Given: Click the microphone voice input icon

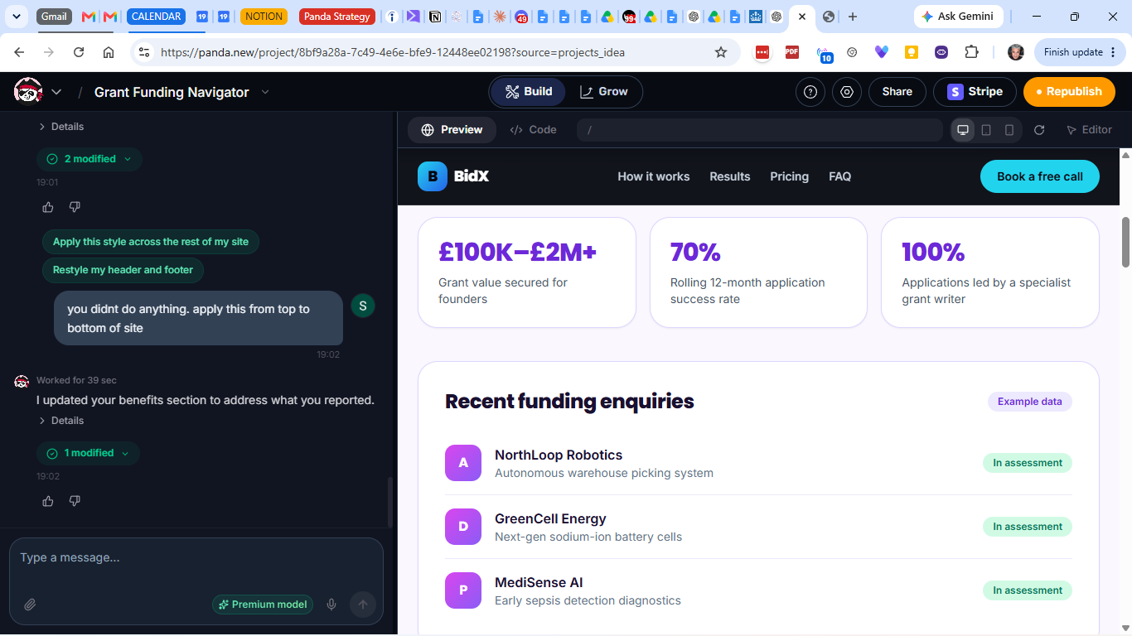Looking at the screenshot, I should tap(331, 605).
